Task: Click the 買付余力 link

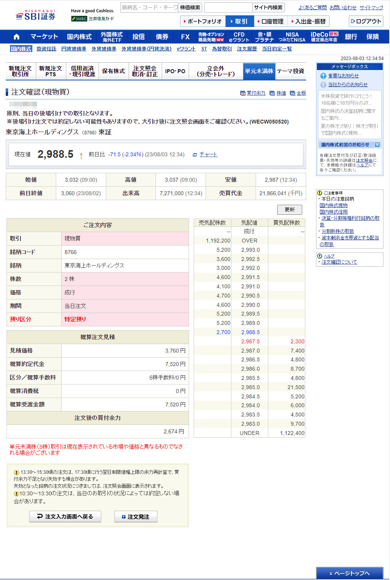Action: click(x=256, y=93)
